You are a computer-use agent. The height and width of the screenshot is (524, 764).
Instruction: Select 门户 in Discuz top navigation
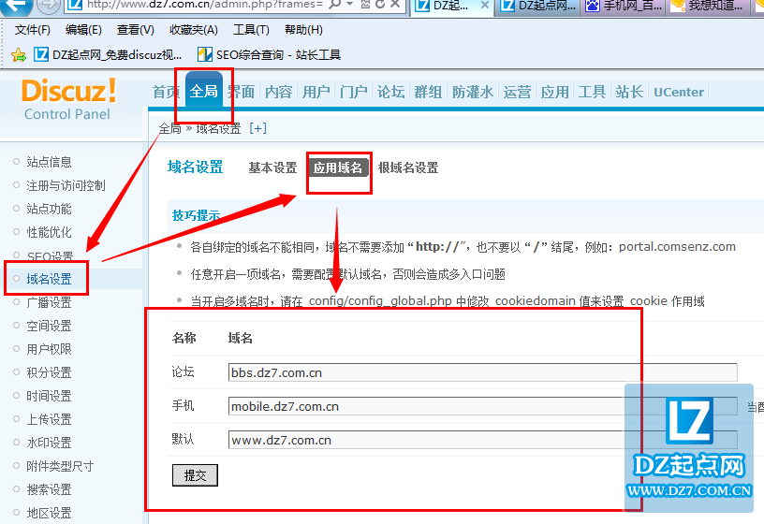tap(353, 92)
